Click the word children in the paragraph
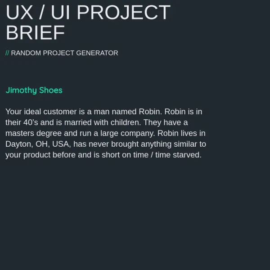The image size is (270, 270). [126, 122]
